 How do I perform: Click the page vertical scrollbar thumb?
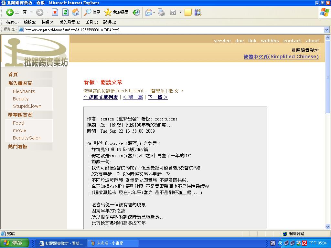[x=327, y=77]
